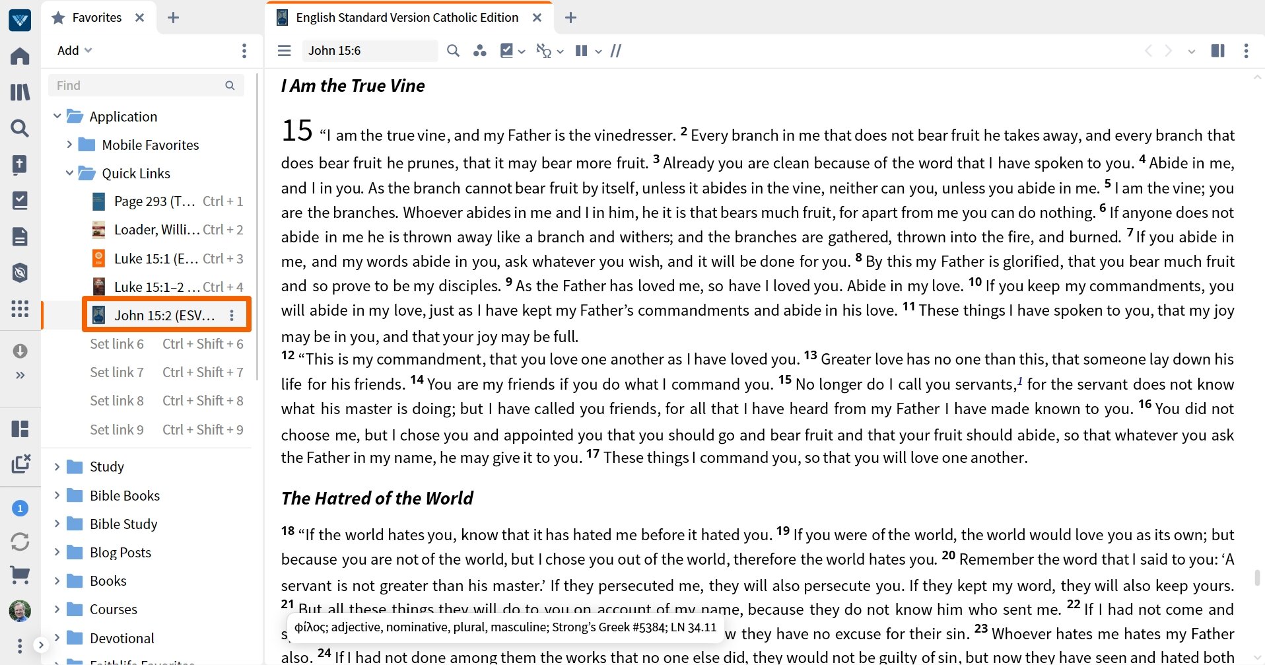Open the Home icon in sidebar
The image size is (1265, 665).
click(20, 56)
